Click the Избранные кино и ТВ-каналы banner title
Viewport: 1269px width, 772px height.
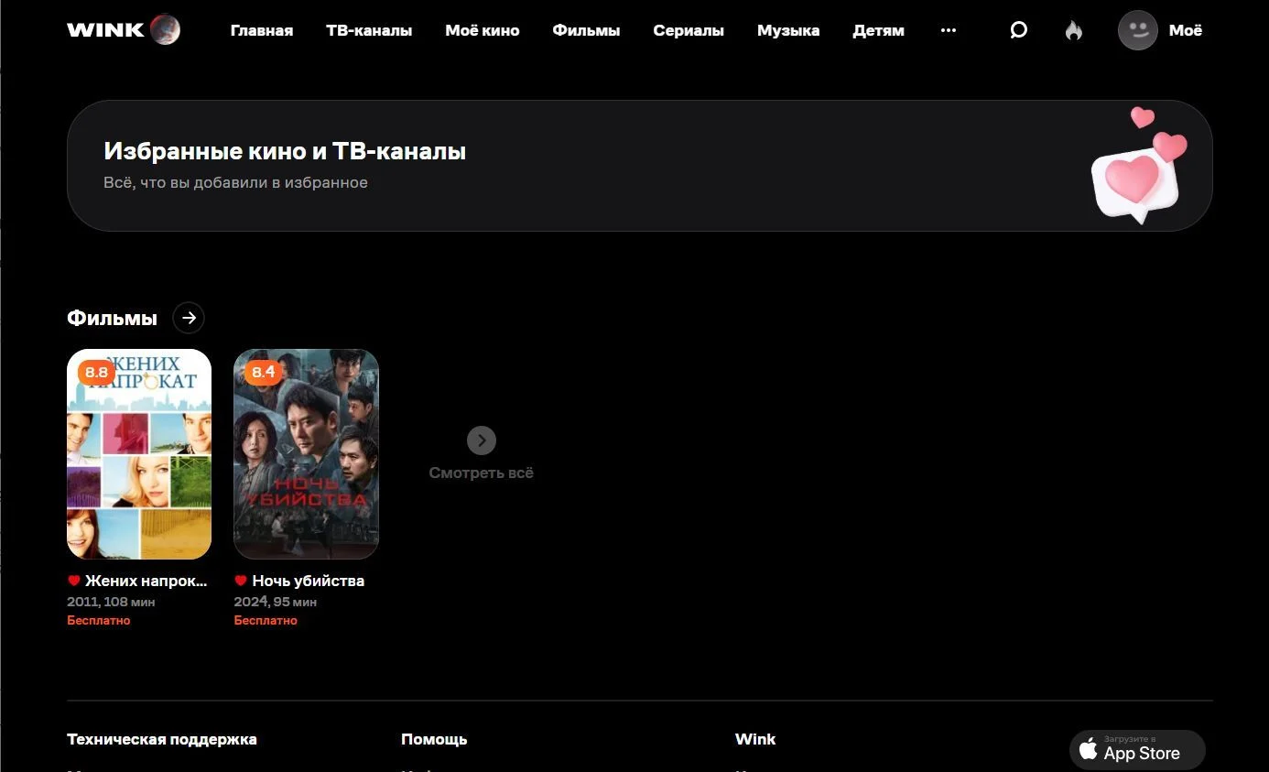tap(285, 151)
